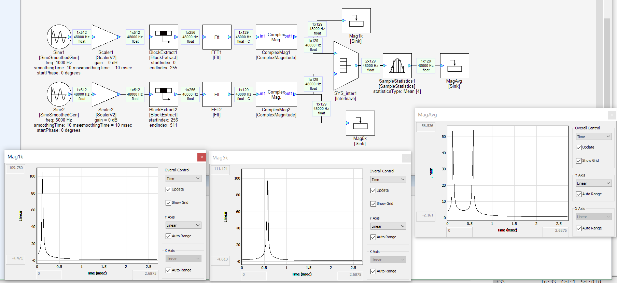Click X max field 2.6875 in Mag1k window

(x=145, y=275)
